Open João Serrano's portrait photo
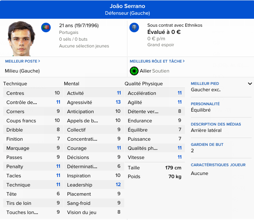Viewport: 254px width, 220px height. click(22, 39)
